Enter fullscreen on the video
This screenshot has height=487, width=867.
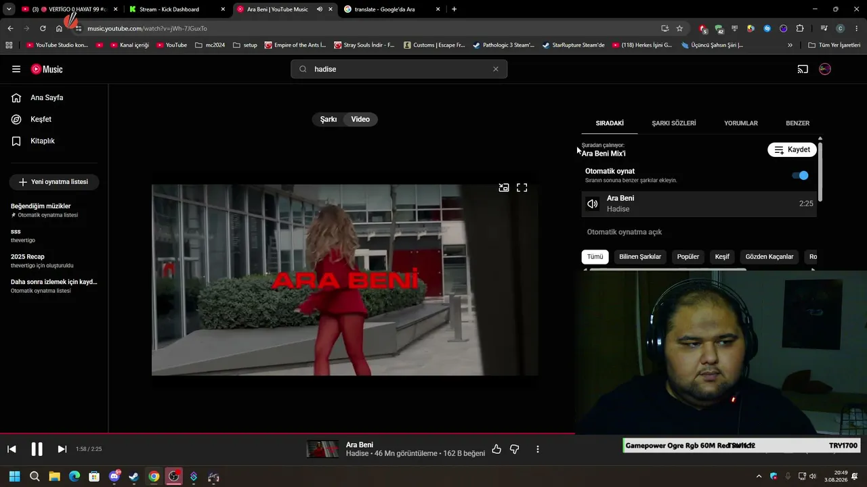[x=522, y=188]
